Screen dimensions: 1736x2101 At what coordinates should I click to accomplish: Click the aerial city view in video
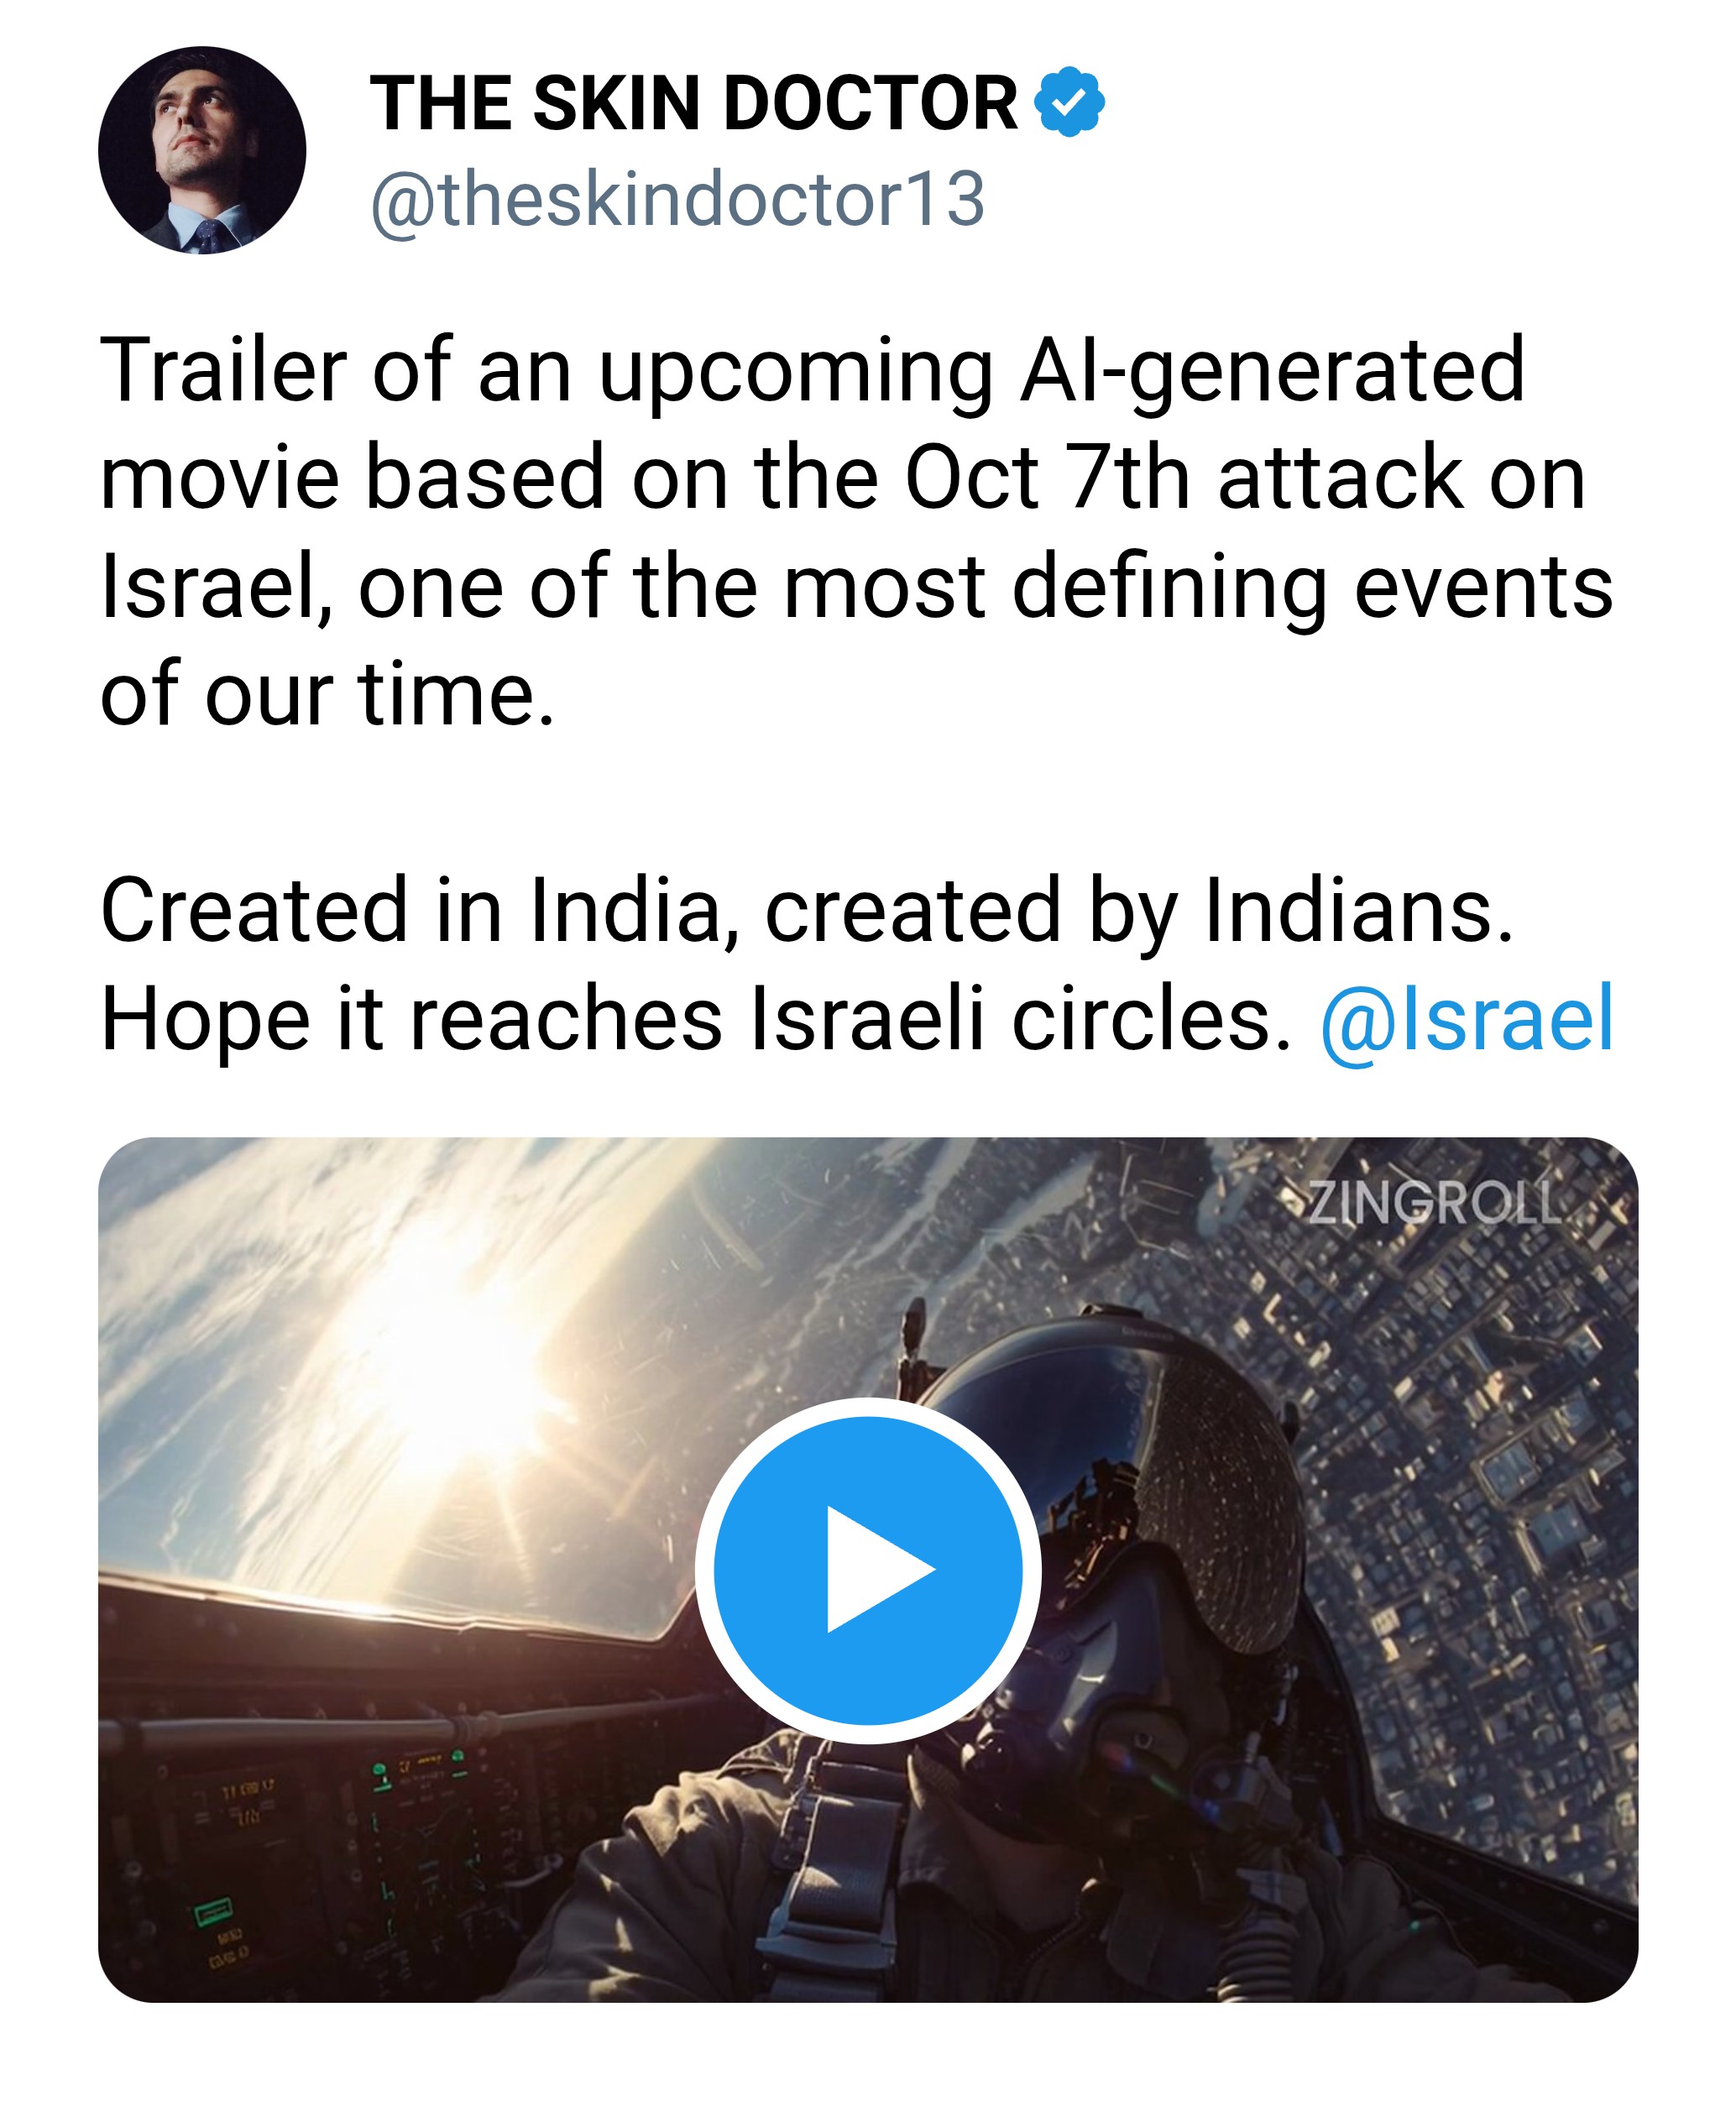pyautogui.click(x=1480, y=1500)
